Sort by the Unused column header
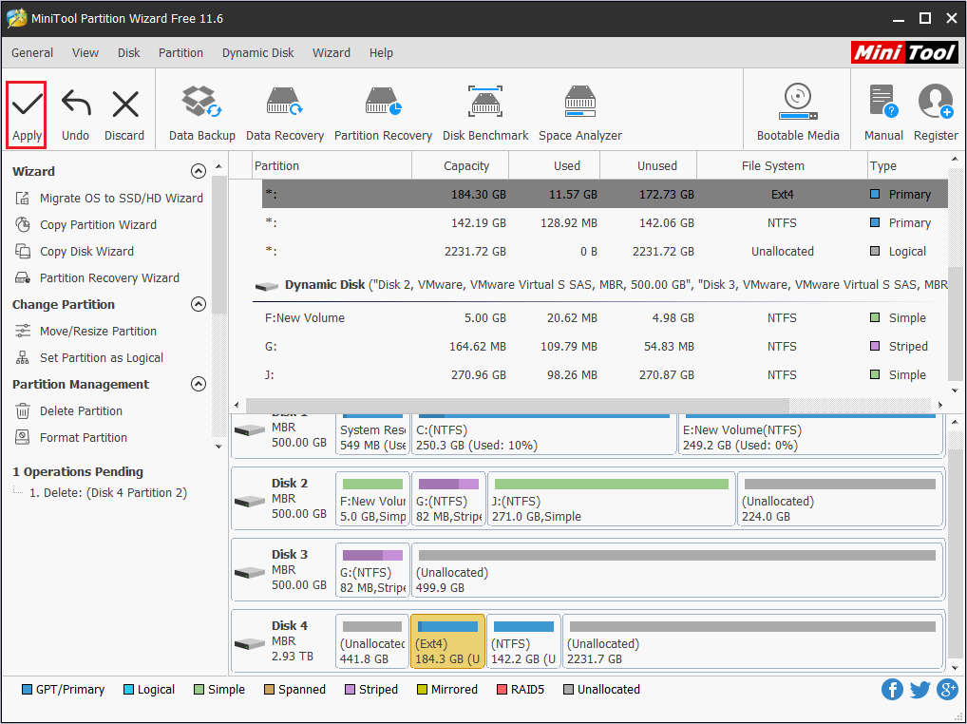 point(648,166)
